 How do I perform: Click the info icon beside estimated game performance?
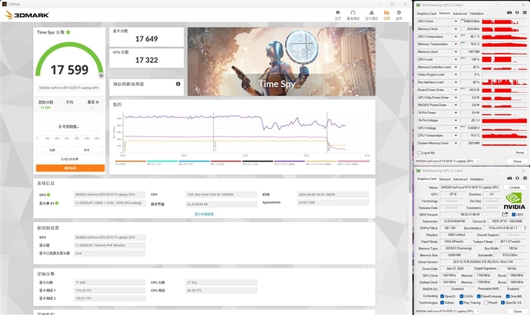[x=178, y=84]
